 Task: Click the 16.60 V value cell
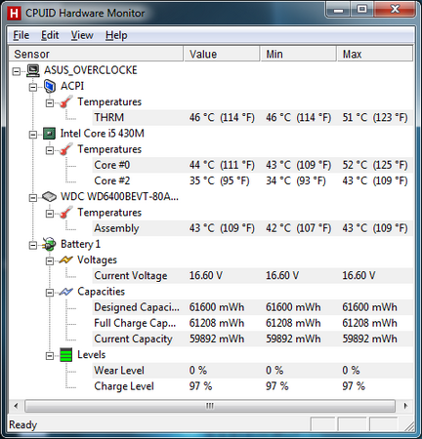click(206, 276)
